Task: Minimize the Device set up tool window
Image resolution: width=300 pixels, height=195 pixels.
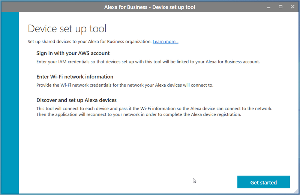Action: (x=269, y=7)
